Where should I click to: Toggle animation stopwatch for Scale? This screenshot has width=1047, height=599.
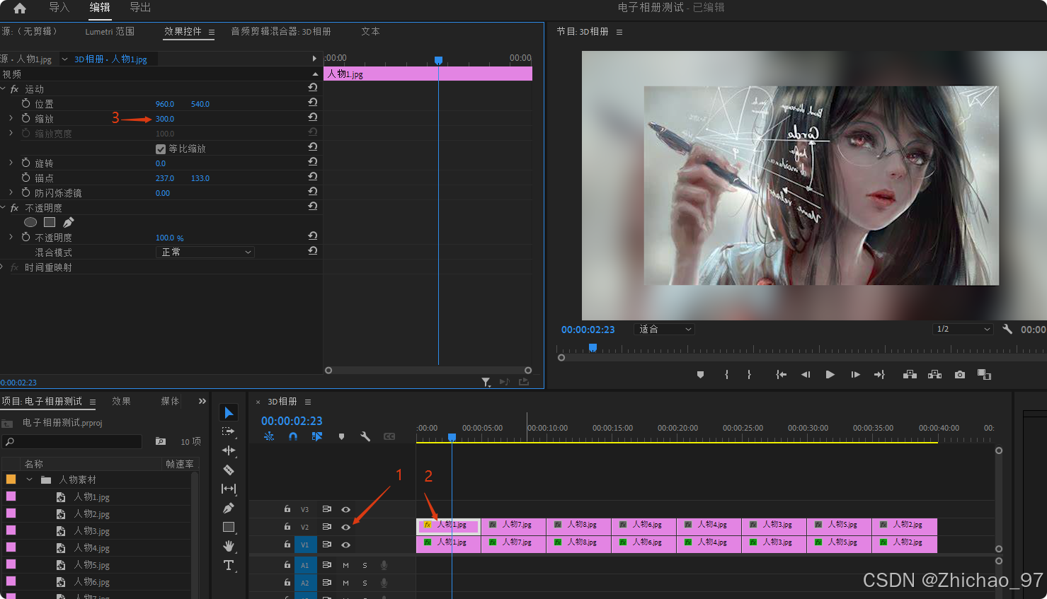(x=26, y=118)
